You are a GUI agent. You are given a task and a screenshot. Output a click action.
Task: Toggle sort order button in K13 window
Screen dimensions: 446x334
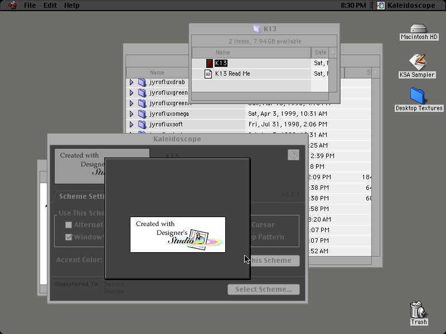[x=333, y=52]
